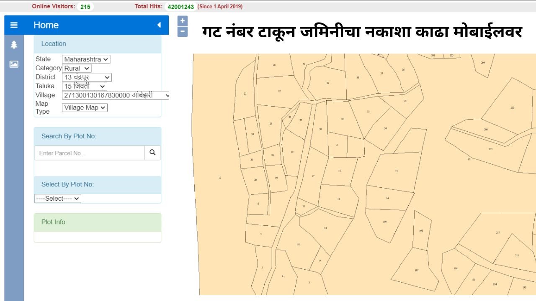536x301 pixels.
Task: Select plot 15 on the map
Action: click(397, 171)
